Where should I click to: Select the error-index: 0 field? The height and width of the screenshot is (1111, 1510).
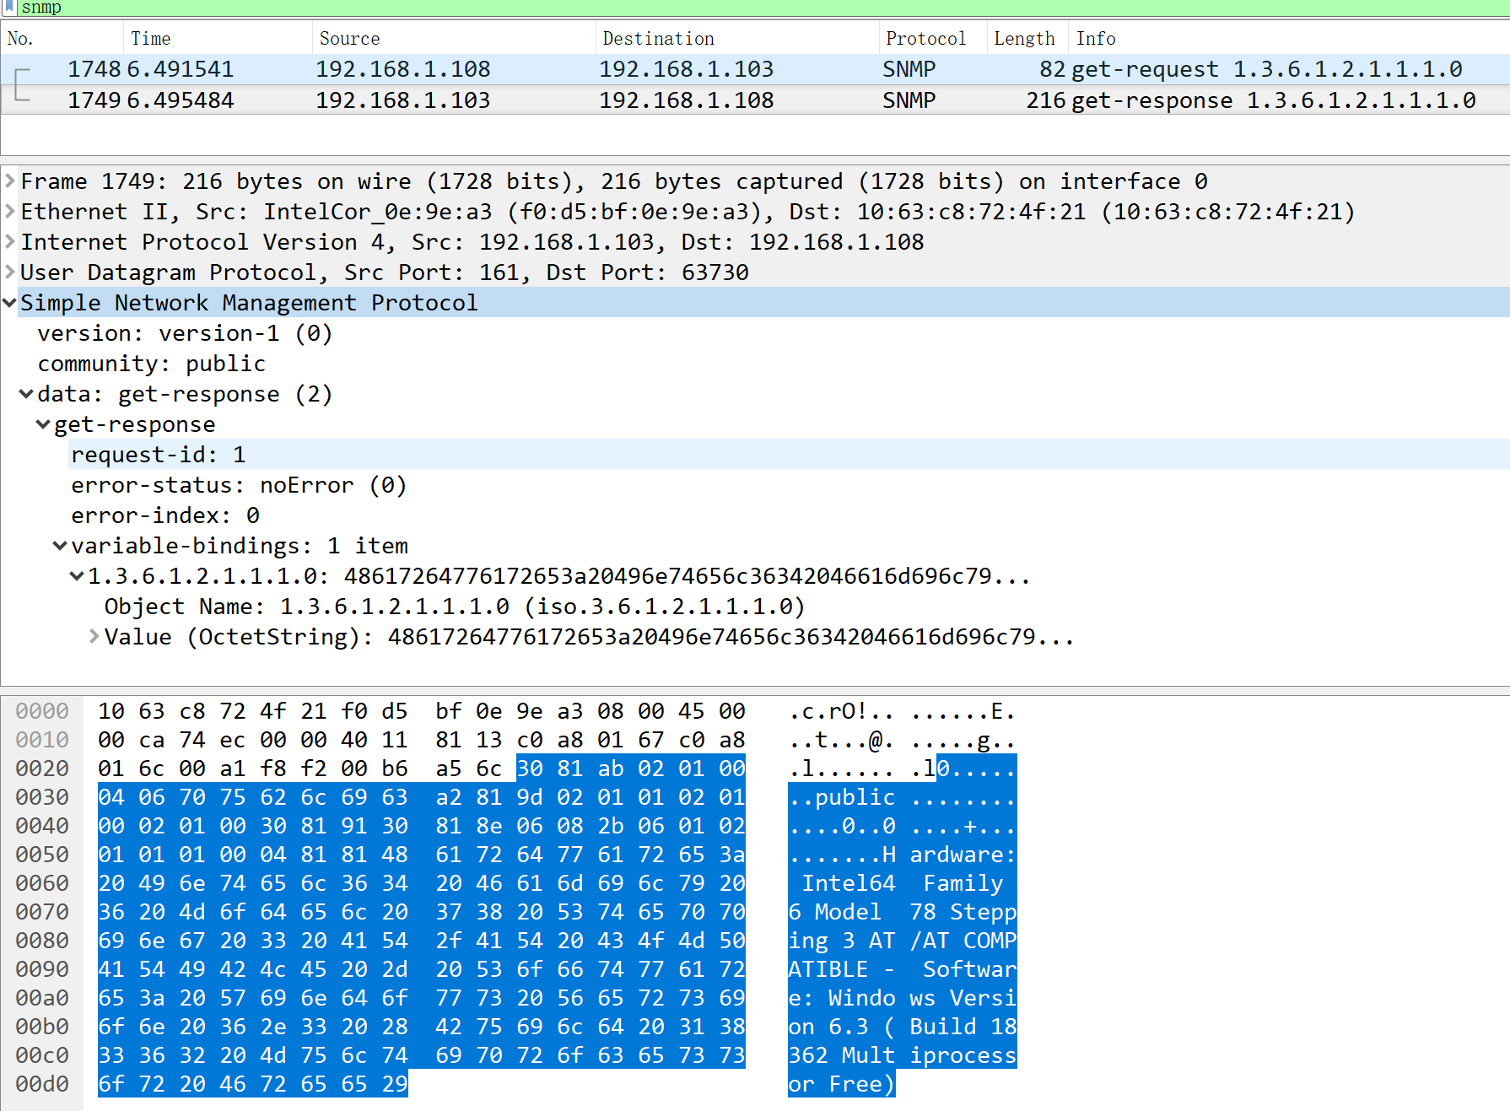tap(165, 515)
